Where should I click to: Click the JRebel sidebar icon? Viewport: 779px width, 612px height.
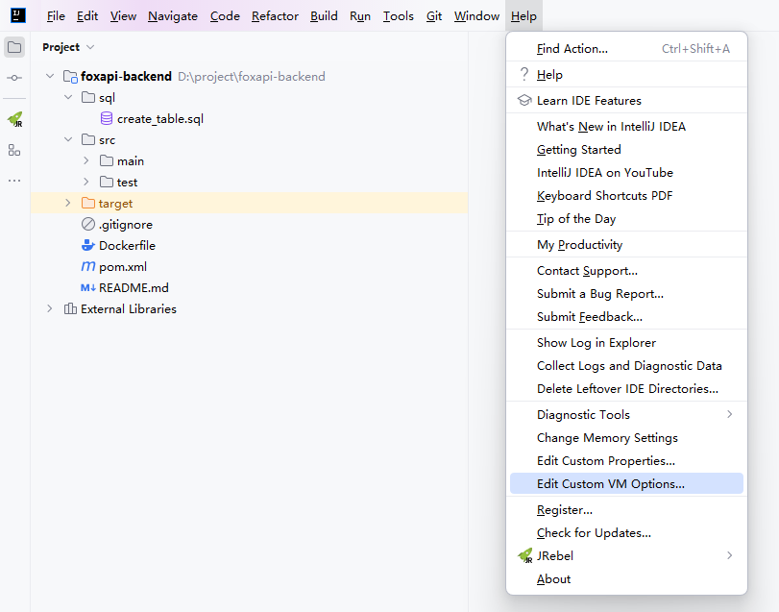click(x=14, y=119)
